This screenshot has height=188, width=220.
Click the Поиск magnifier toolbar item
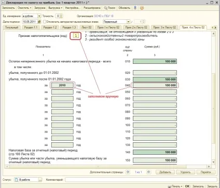109,8
